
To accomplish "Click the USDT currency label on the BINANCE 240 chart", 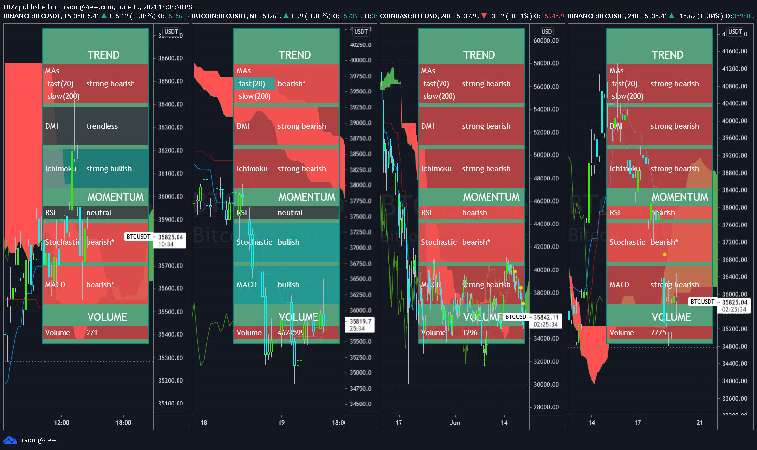I will (735, 32).
